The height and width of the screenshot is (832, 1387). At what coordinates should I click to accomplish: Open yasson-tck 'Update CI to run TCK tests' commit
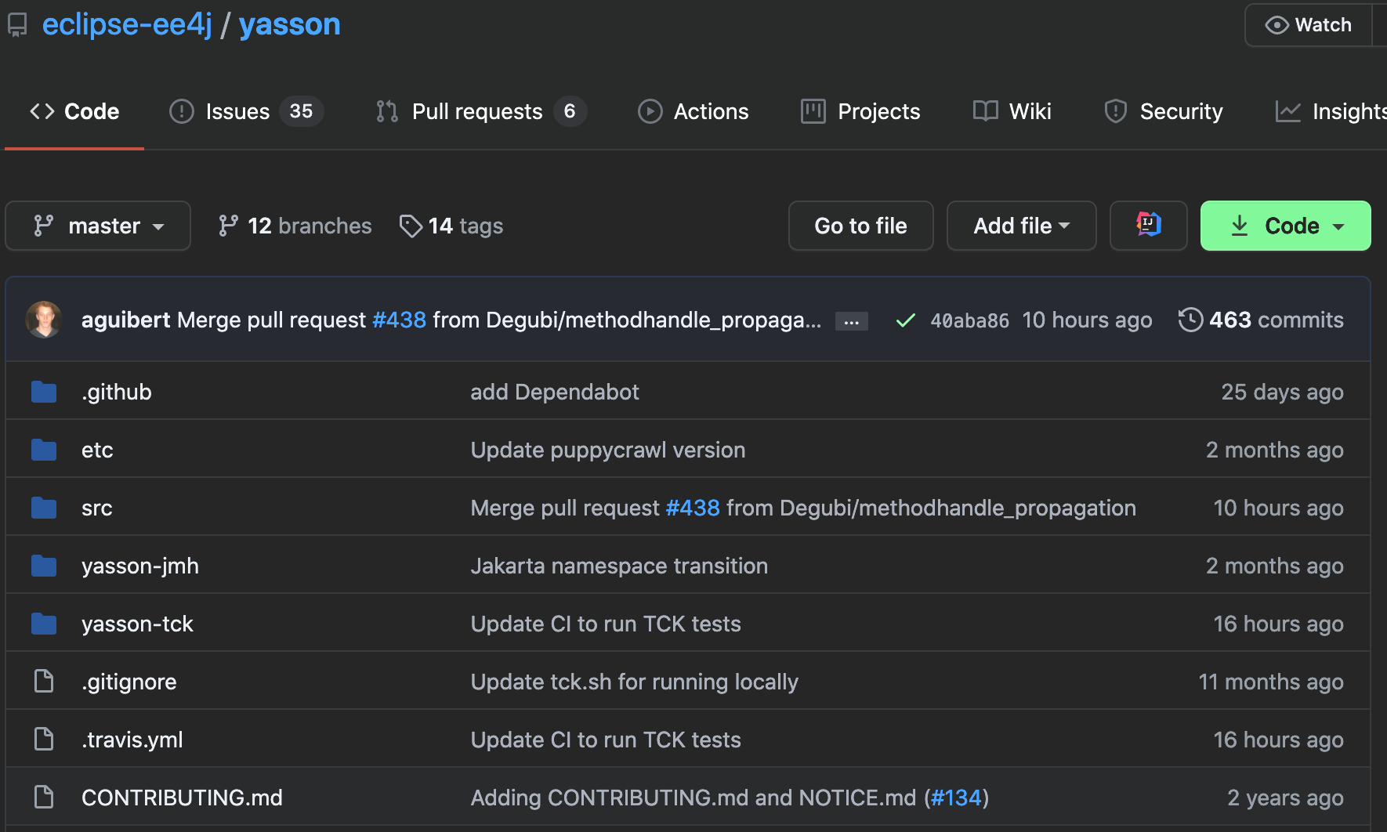(606, 624)
